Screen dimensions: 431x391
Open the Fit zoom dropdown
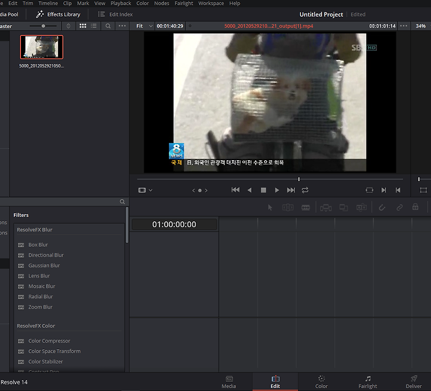(x=144, y=26)
